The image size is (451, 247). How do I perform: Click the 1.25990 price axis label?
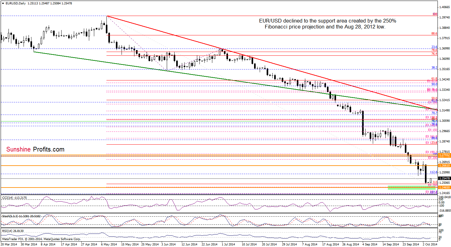[445, 172]
